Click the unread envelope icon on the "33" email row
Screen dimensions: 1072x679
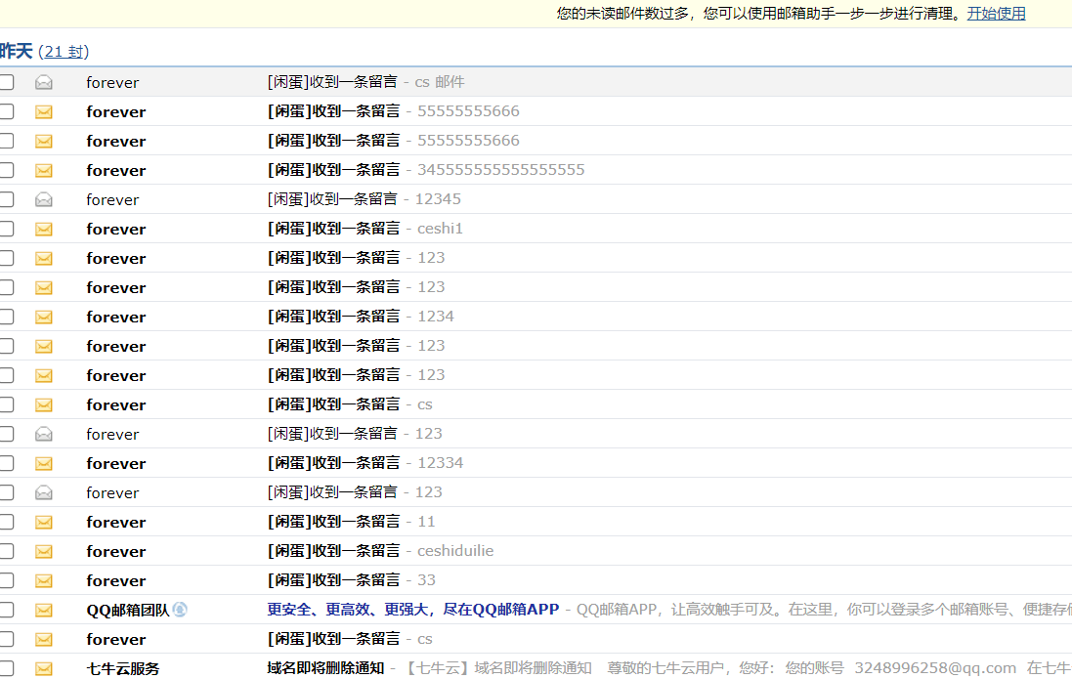coord(43,580)
